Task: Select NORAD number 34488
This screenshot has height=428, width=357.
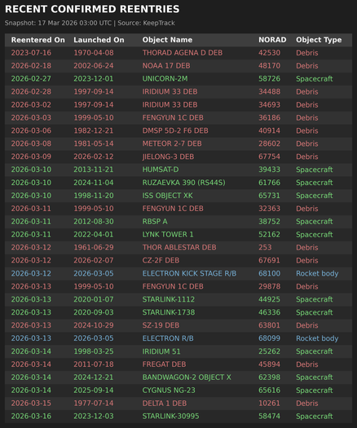Action: pyautogui.click(x=270, y=91)
